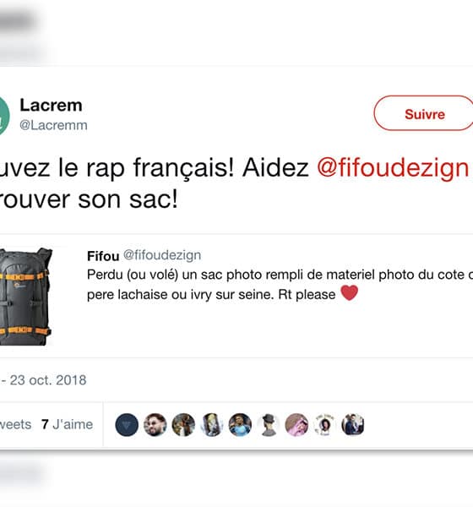The height and width of the screenshot is (507, 473).
Task: Open Fifou's name in the quoted tweet
Action: pyautogui.click(x=103, y=256)
